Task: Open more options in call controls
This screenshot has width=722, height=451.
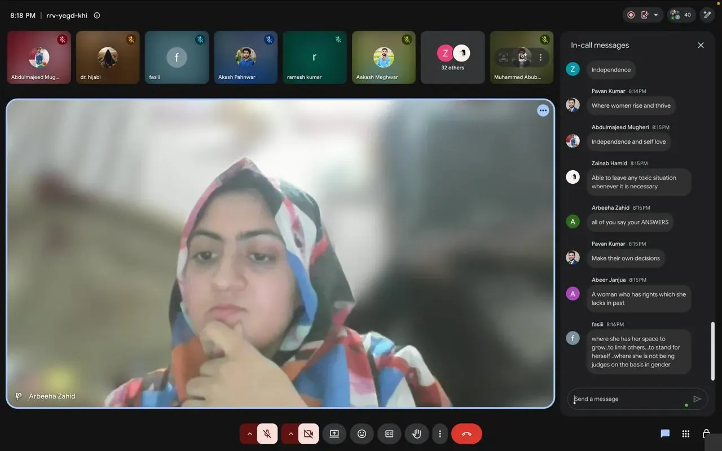Action: (440, 434)
